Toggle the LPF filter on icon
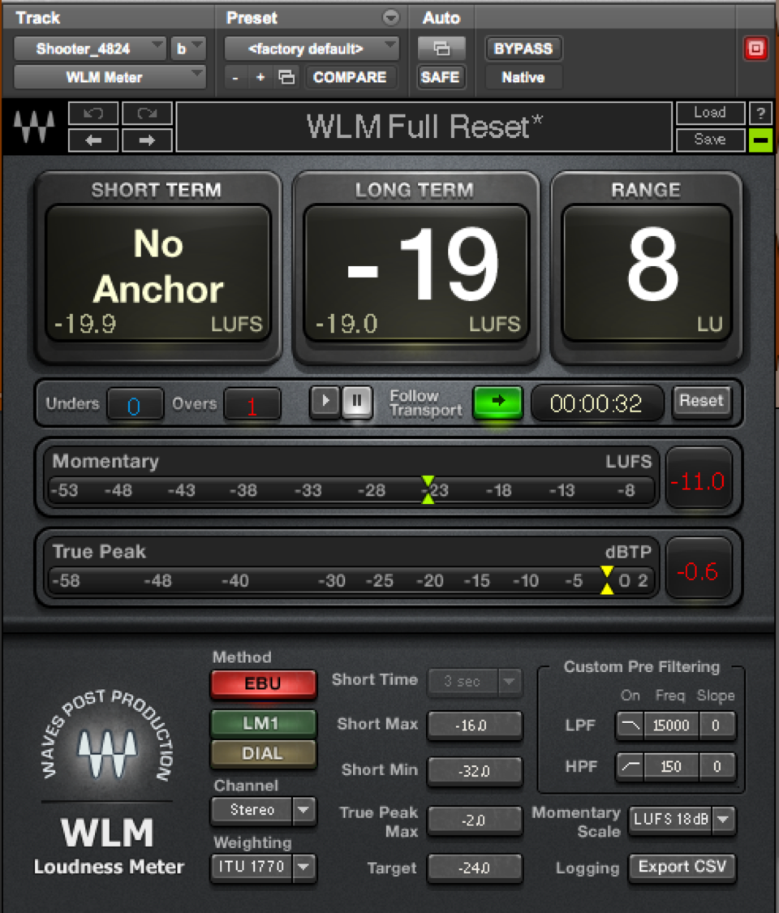Viewport: 779px width, 913px height. coord(630,726)
